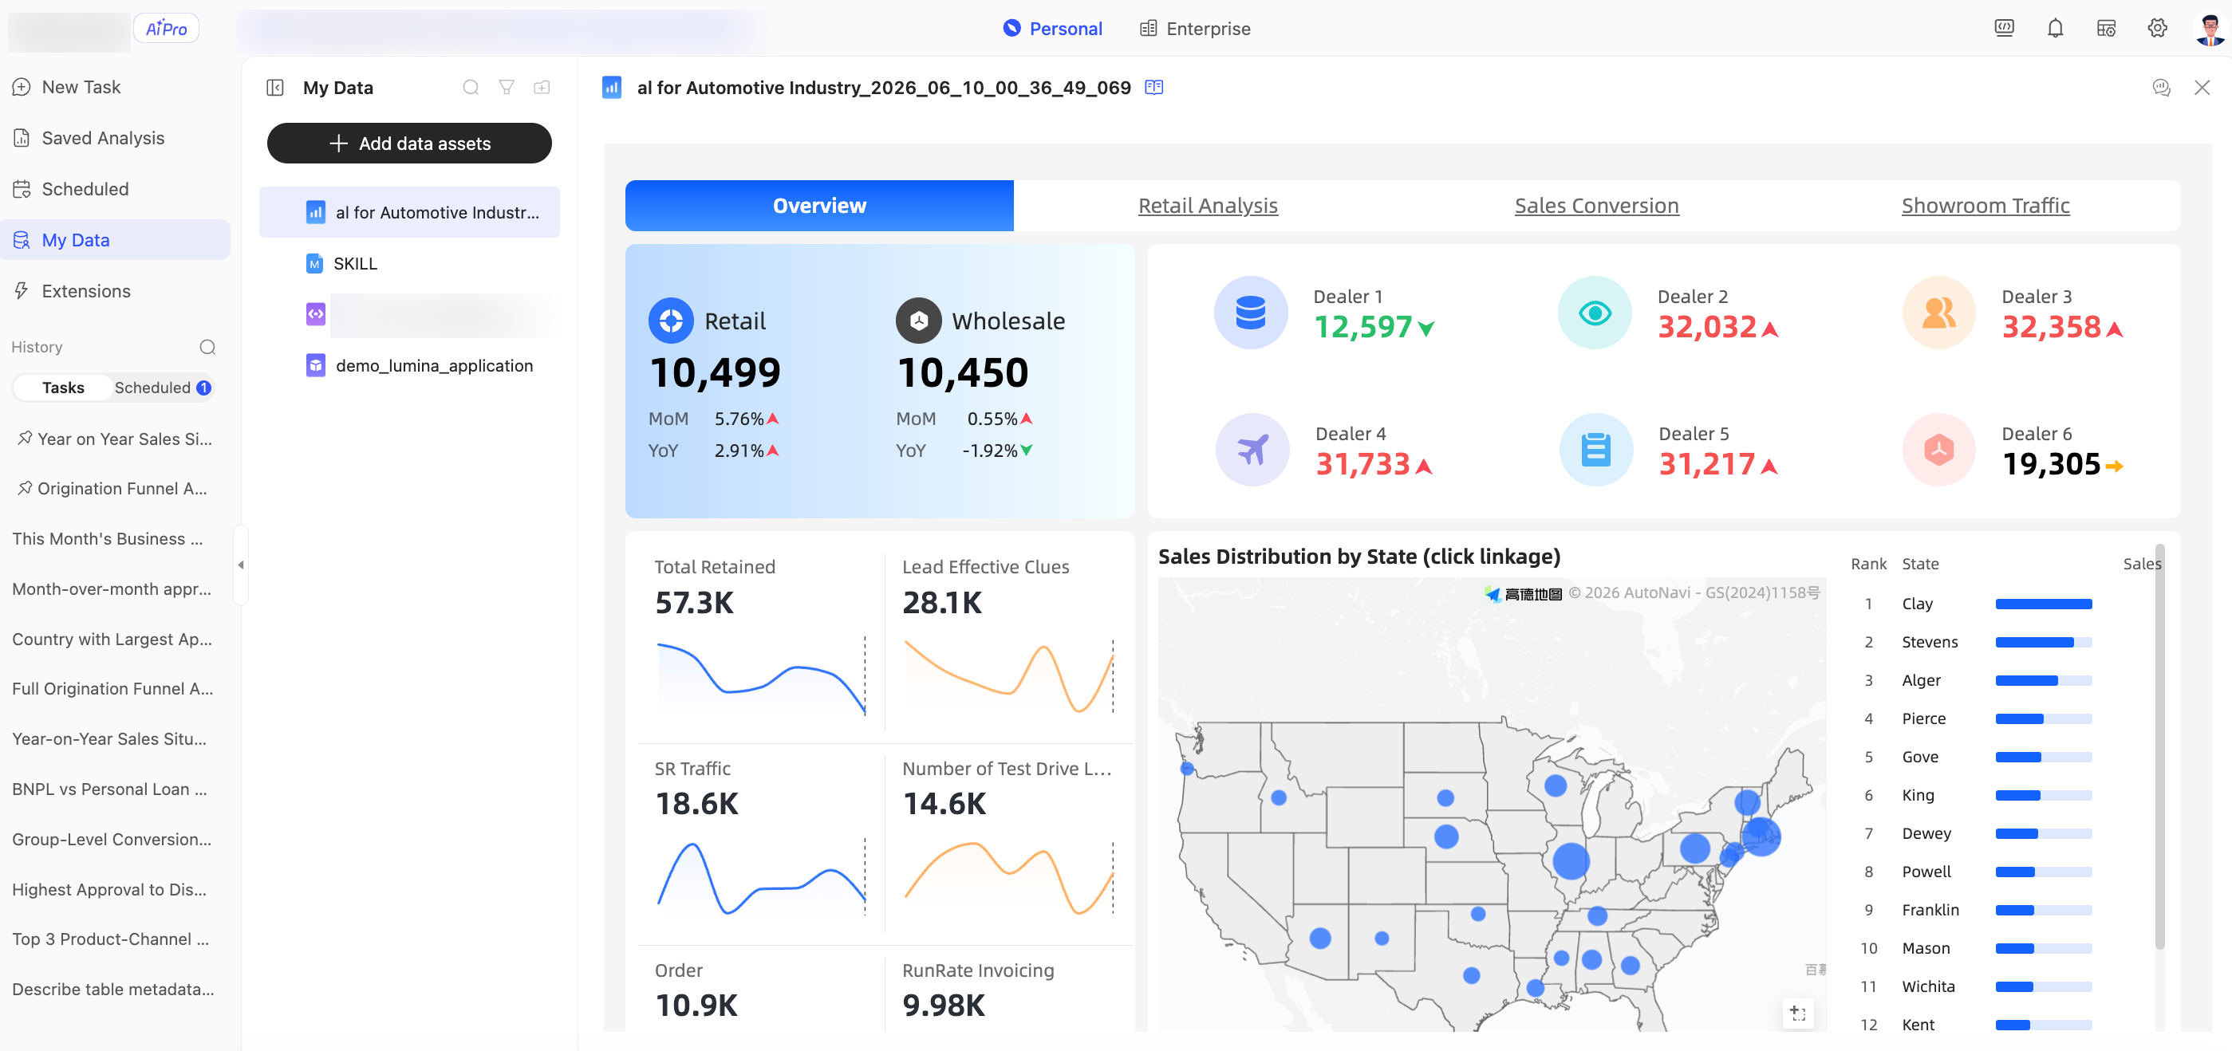2232x1051 pixels.
Task: Click the Stevens sales bar
Action: pos(2043,642)
